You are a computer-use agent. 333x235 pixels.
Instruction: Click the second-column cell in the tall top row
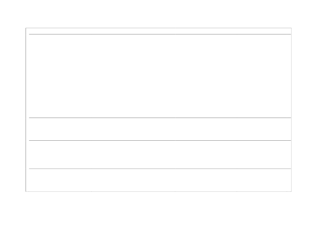click(133, 76)
